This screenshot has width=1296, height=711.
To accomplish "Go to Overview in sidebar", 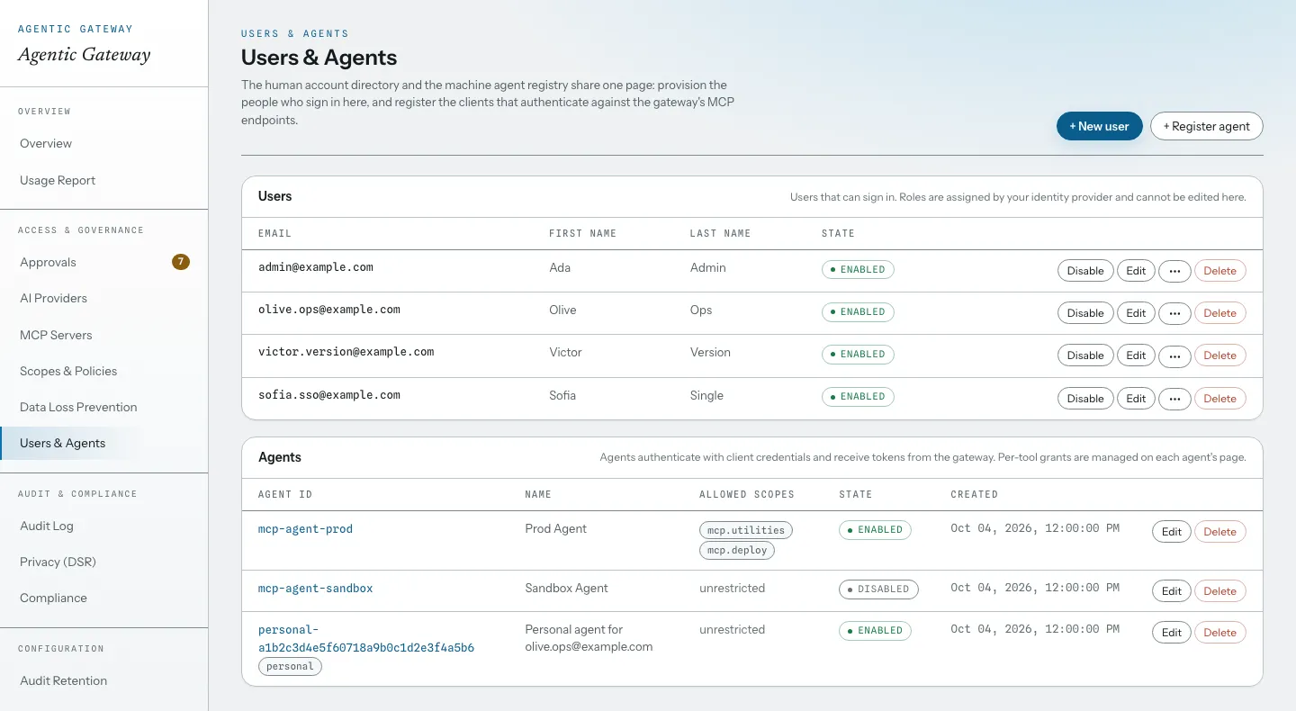I will click(x=104, y=143).
